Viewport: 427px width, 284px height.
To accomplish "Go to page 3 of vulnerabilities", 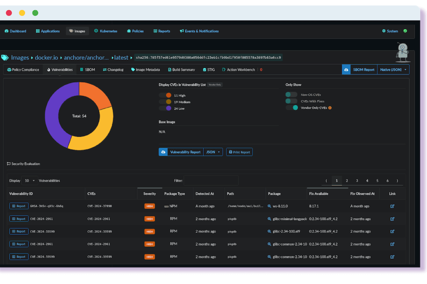I will coord(357,181).
